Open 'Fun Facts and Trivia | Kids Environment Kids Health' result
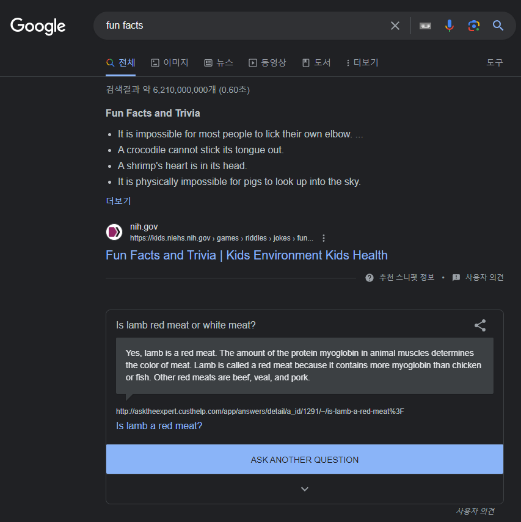The height and width of the screenshot is (522, 521). point(247,255)
